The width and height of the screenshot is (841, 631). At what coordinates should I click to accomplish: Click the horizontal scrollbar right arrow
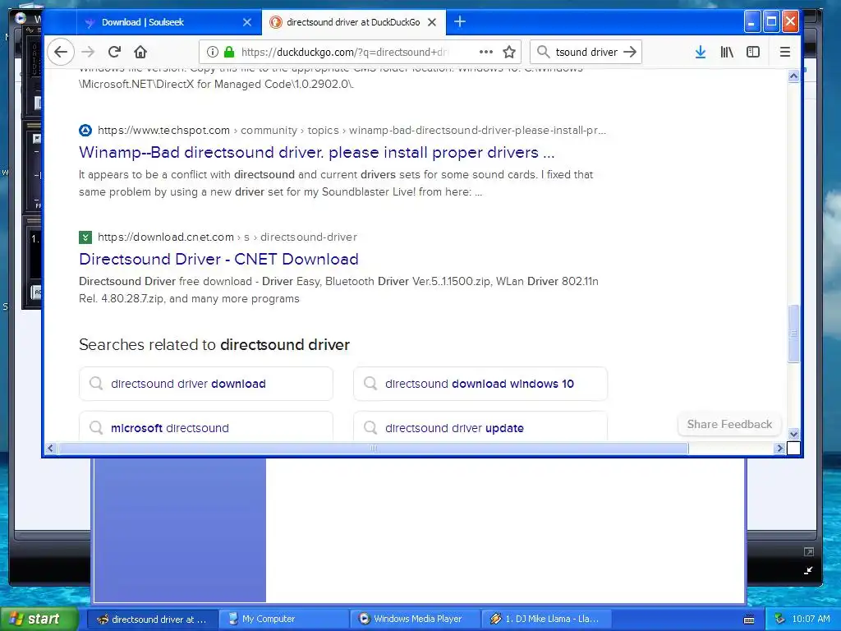point(780,448)
